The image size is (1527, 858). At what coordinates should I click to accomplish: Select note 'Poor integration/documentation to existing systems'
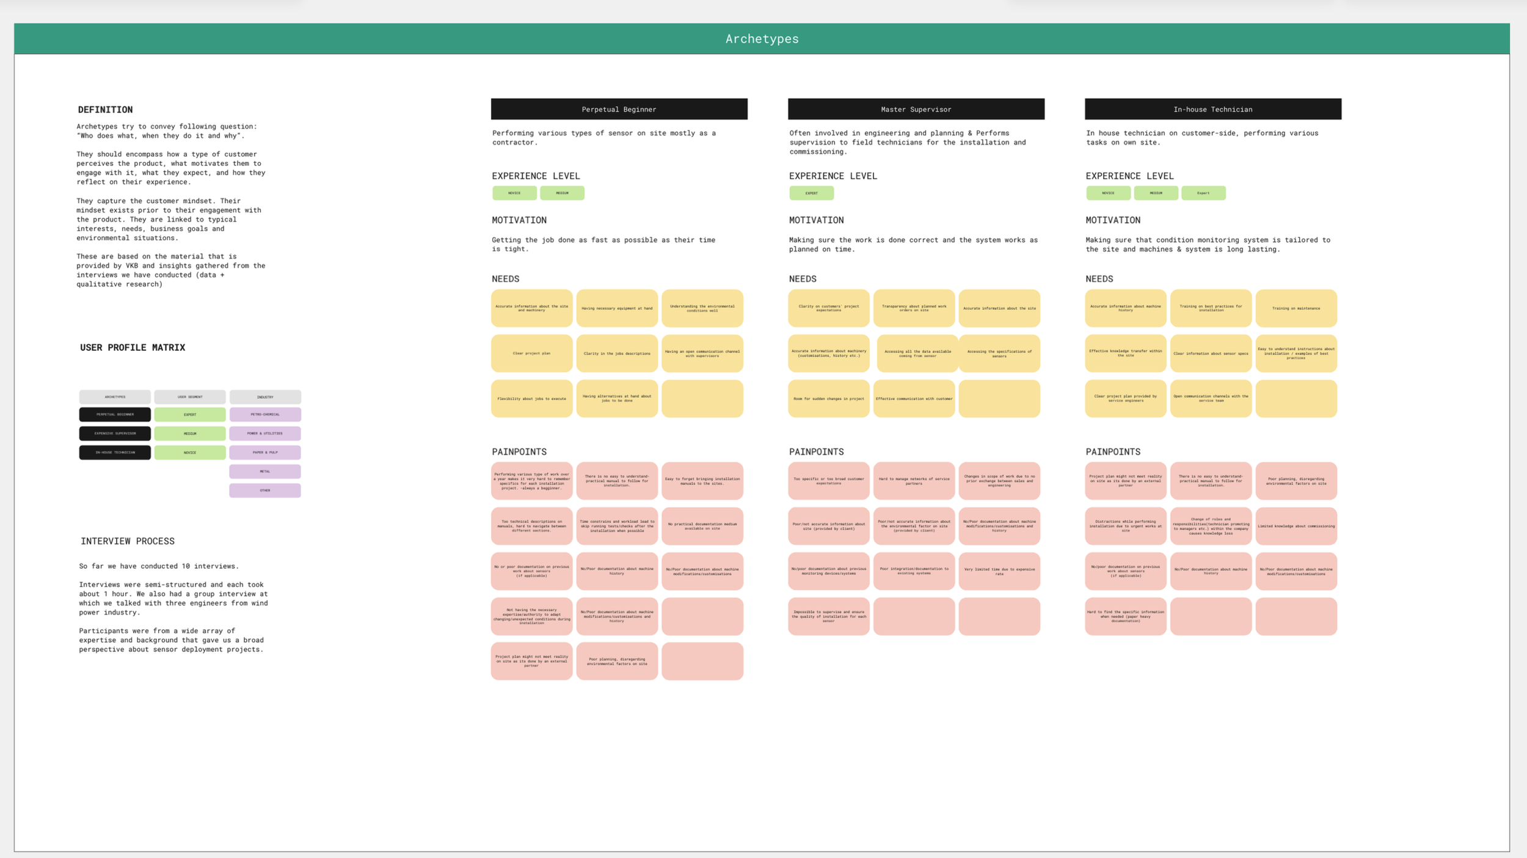[x=914, y=571]
